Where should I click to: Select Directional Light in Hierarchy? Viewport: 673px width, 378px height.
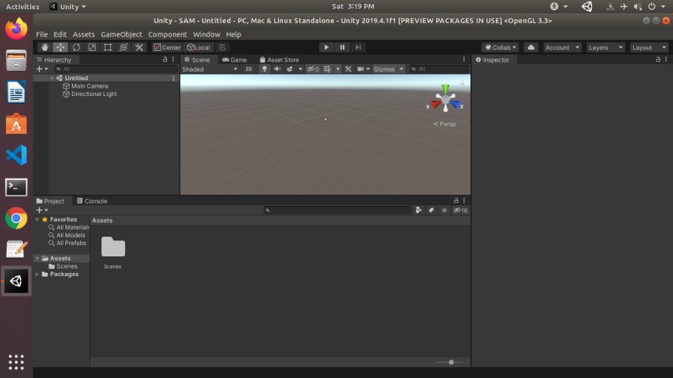(94, 94)
